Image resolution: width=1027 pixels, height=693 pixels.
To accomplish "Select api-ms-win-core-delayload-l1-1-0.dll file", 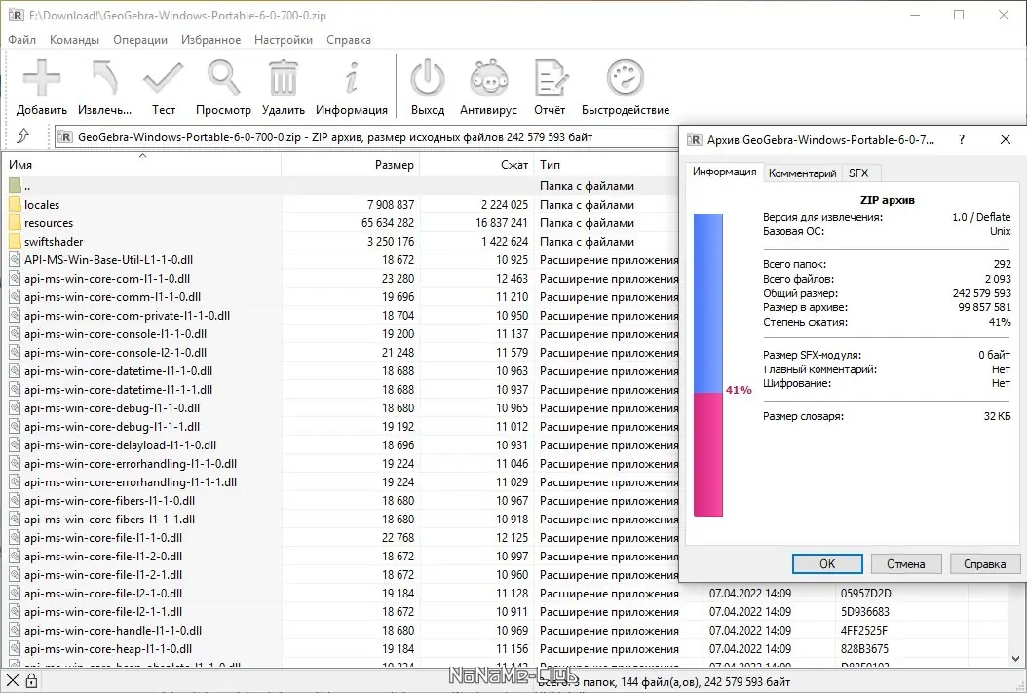I will tap(120, 444).
